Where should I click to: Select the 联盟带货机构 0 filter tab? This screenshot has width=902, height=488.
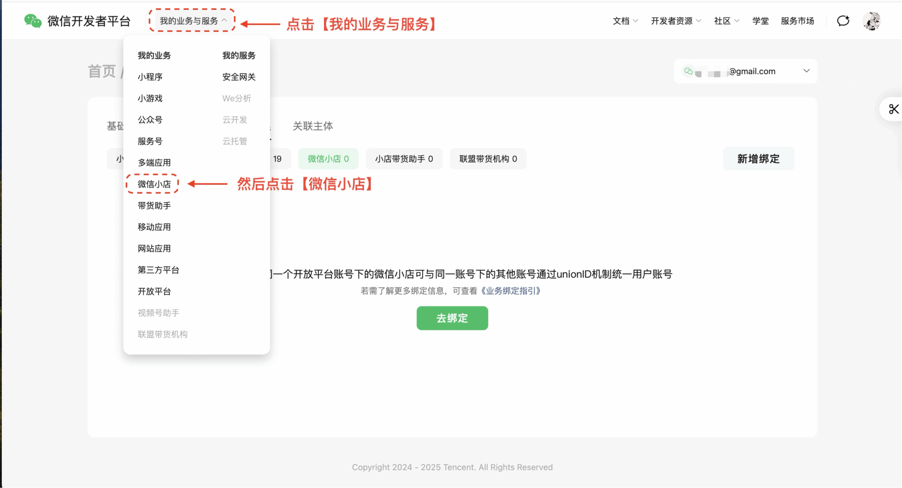pos(488,159)
